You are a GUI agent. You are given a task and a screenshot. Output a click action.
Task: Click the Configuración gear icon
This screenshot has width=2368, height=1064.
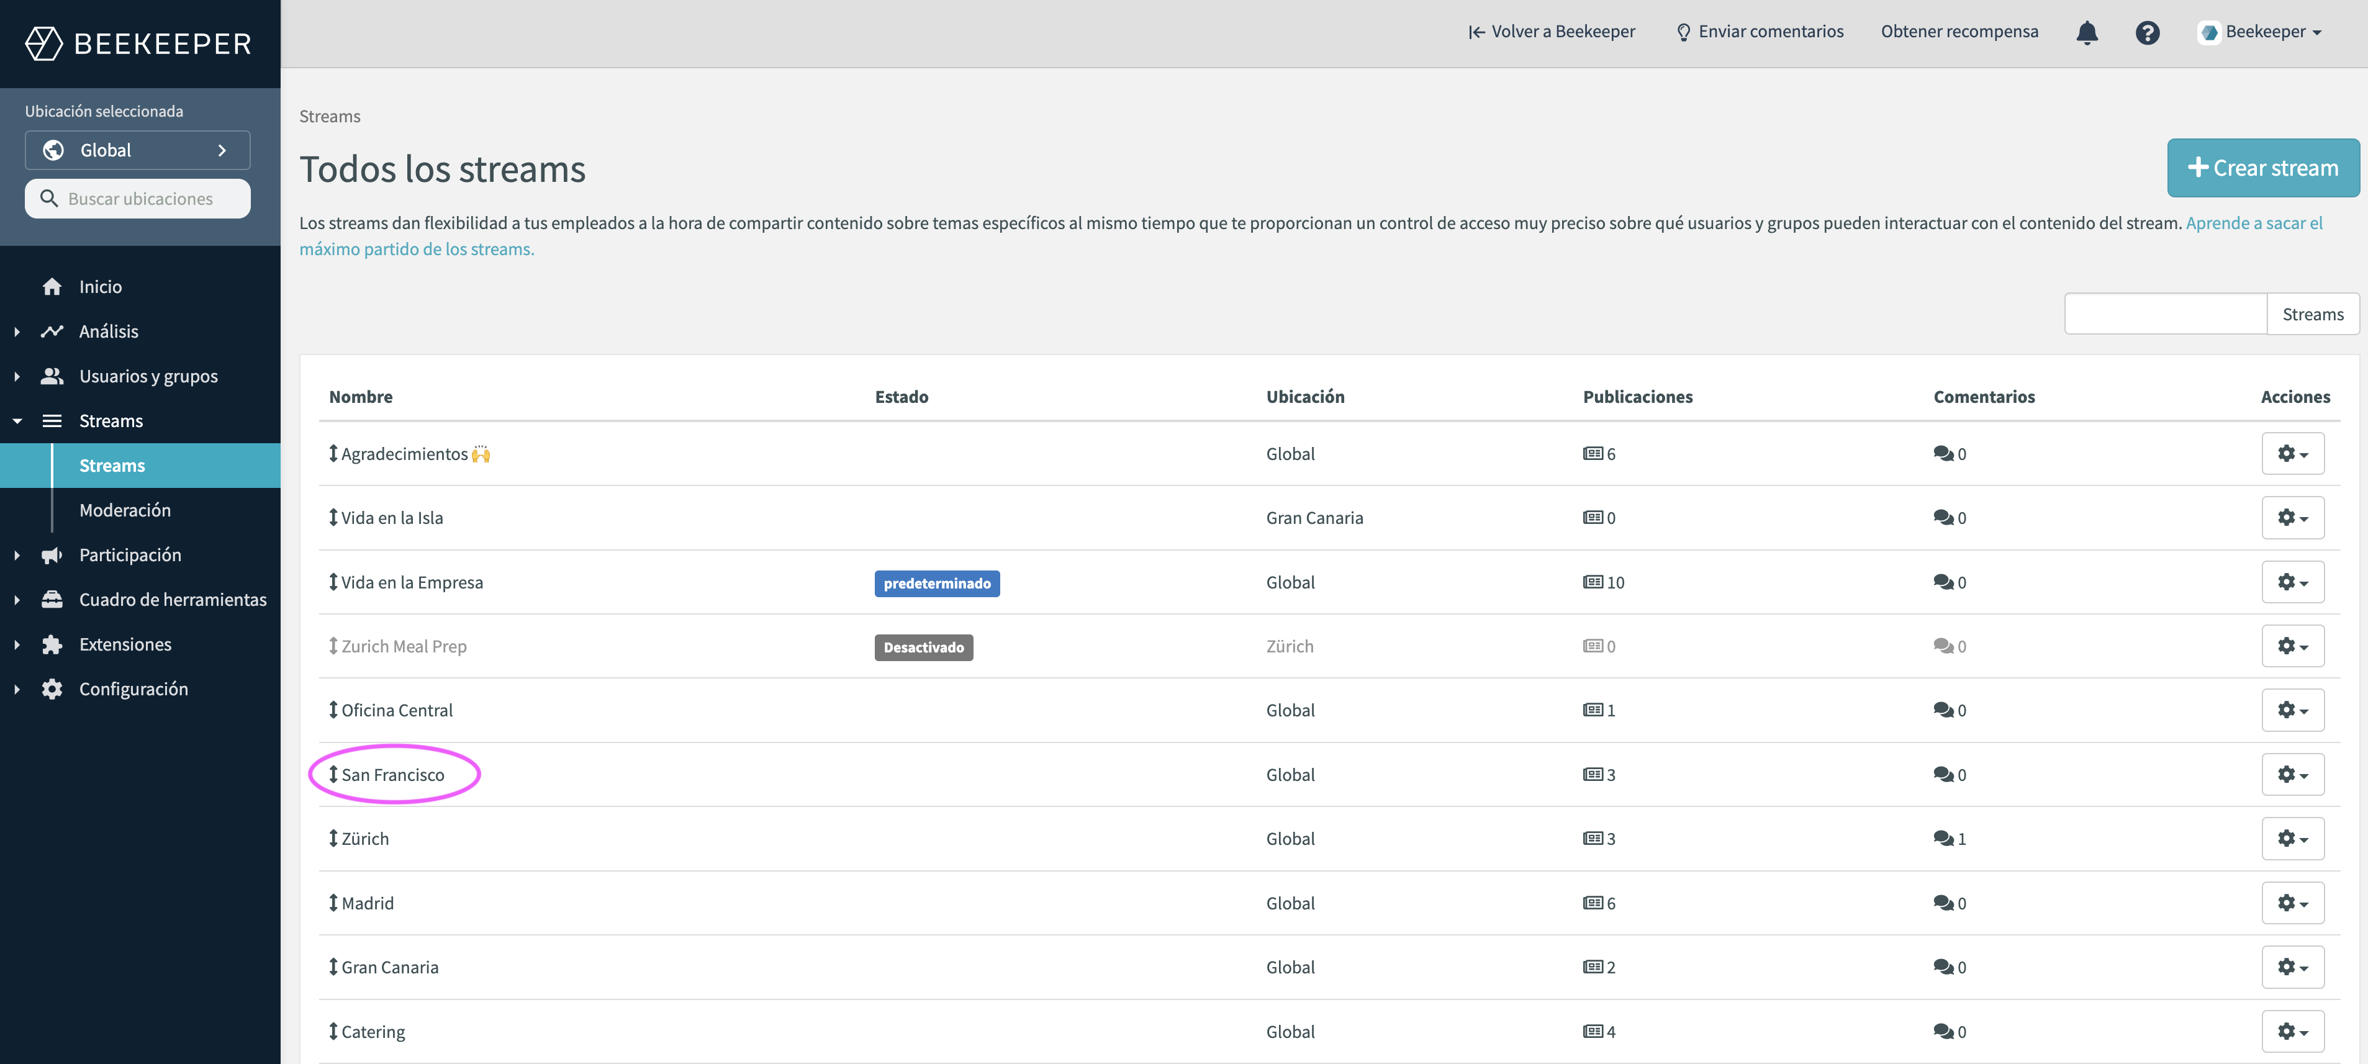tap(52, 689)
